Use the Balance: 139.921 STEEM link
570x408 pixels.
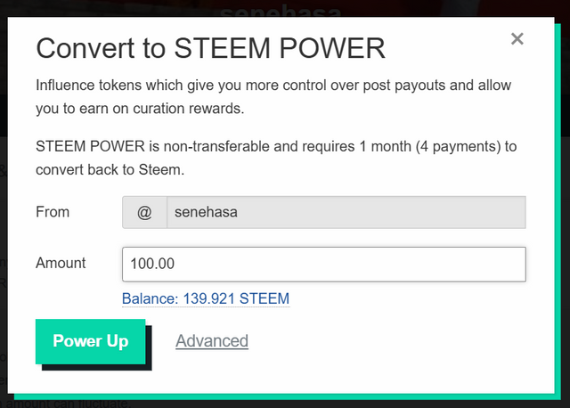coord(206,299)
